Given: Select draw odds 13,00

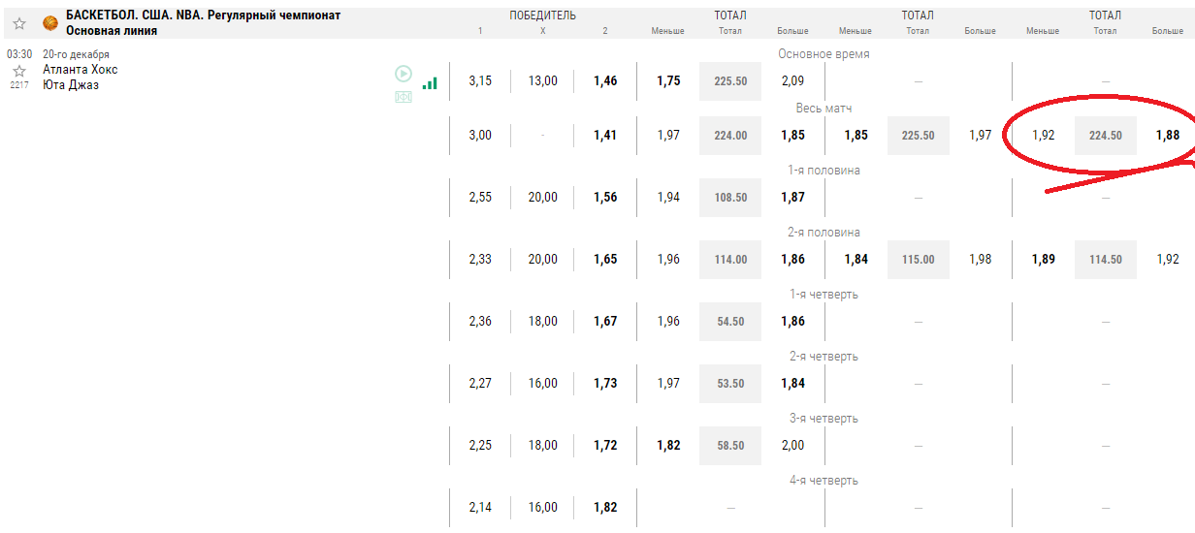Looking at the screenshot, I should pos(543,81).
